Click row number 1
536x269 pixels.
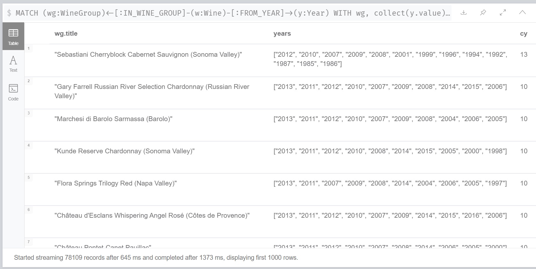[29, 48]
